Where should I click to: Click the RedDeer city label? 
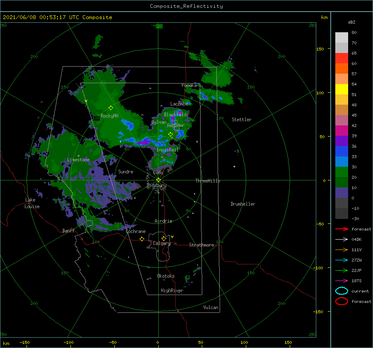pyautogui.click(x=176, y=125)
